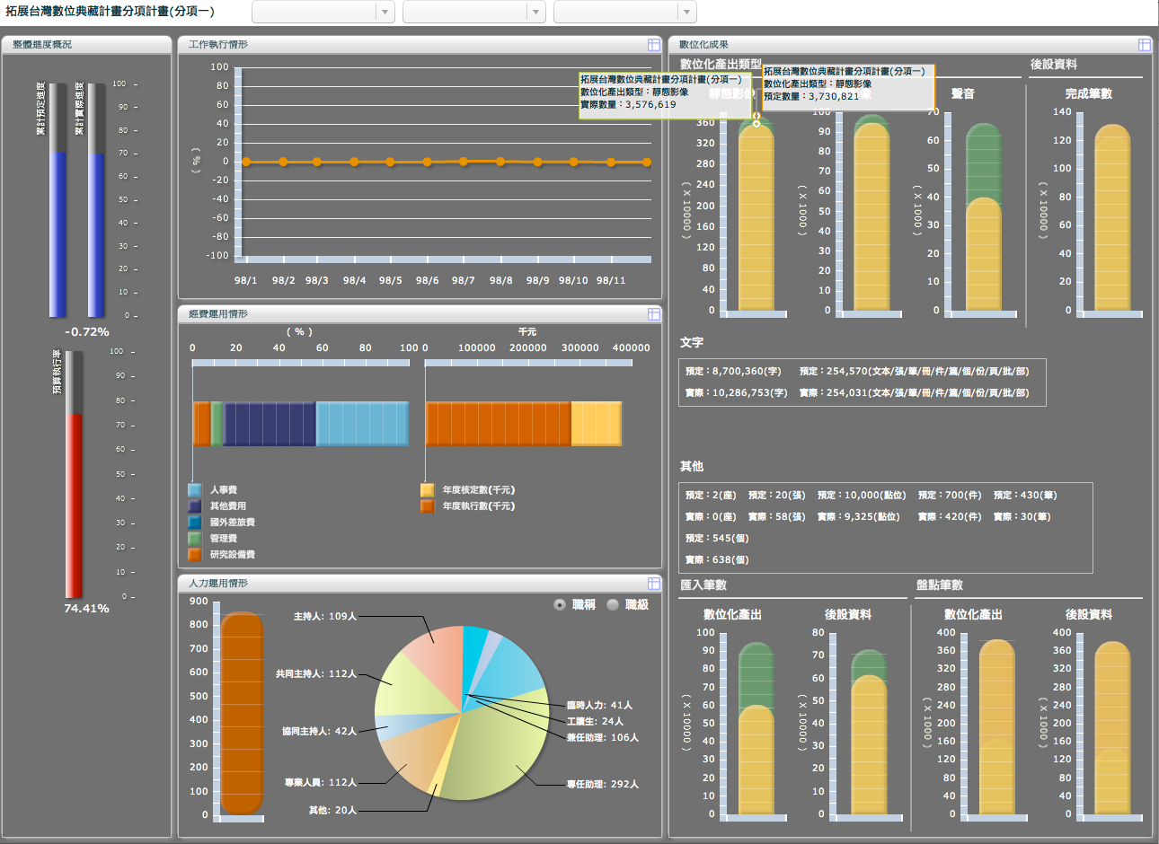Click the 專任助理: 292人 pie chart label
This screenshot has height=844, width=1159.
coord(602,785)
